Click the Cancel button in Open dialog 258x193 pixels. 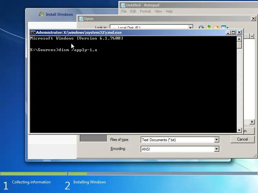[243, 139]
